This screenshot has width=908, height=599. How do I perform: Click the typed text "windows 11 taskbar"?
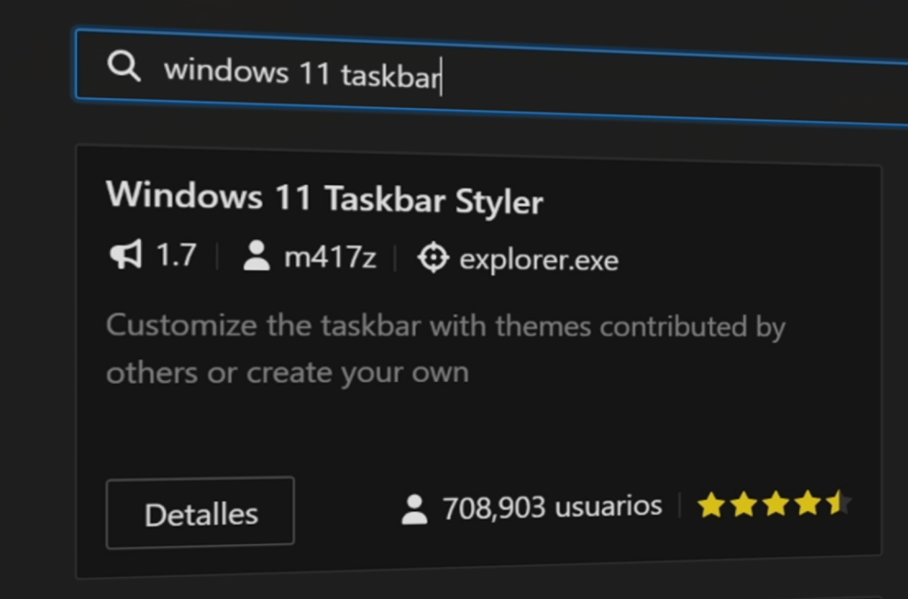pyautogui.click(x=302, y=74)
